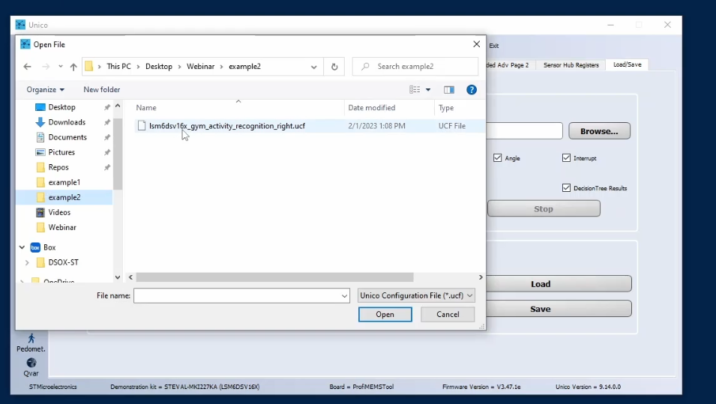The height and width of the screenshot is (404, 716).
Task: Click file list scroll right arrow
Action: pyautogui.click(x=481, y=277)
